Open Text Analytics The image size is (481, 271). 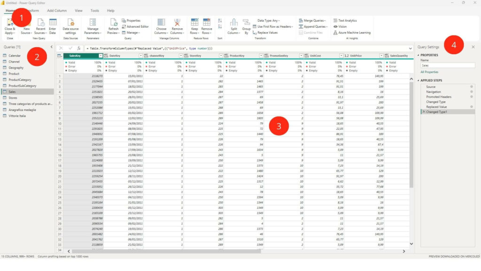(x=345, y=21)
